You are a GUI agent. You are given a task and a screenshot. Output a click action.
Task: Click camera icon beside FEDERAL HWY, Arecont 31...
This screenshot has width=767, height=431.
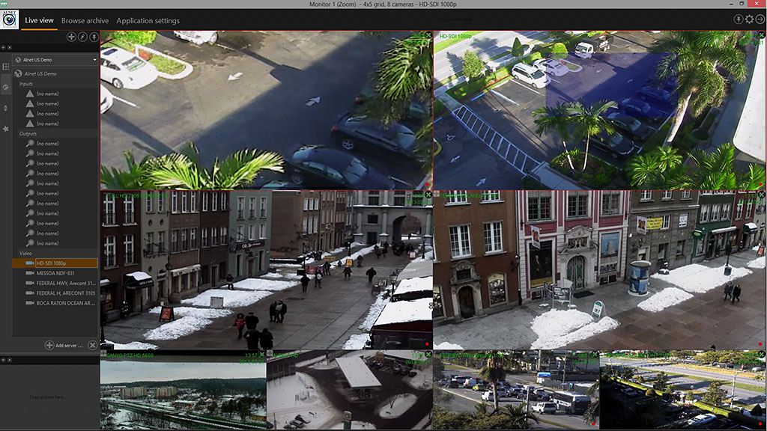pyautogui.click(x=30, y=284)
